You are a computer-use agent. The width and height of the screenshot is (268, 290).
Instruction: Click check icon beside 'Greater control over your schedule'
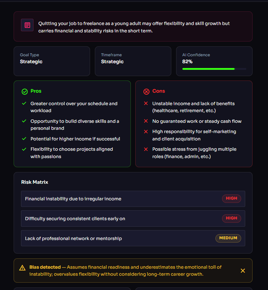(24, 103)
